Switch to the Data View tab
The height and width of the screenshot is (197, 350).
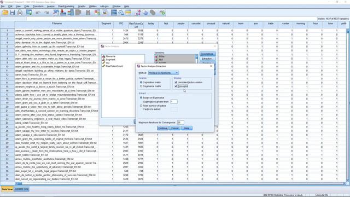7,189
